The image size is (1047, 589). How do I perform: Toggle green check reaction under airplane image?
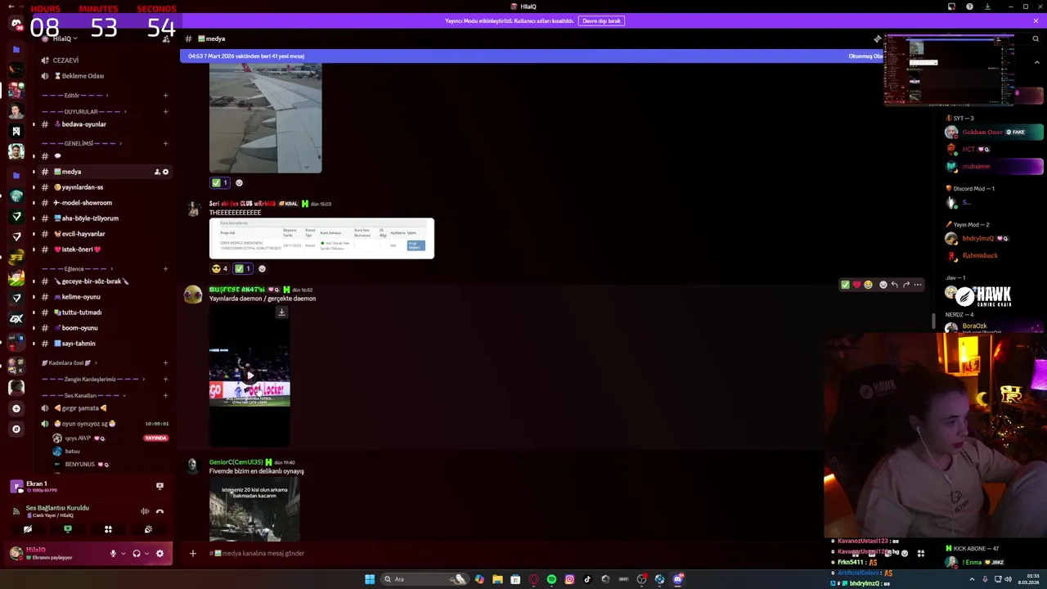click(220, 182)
